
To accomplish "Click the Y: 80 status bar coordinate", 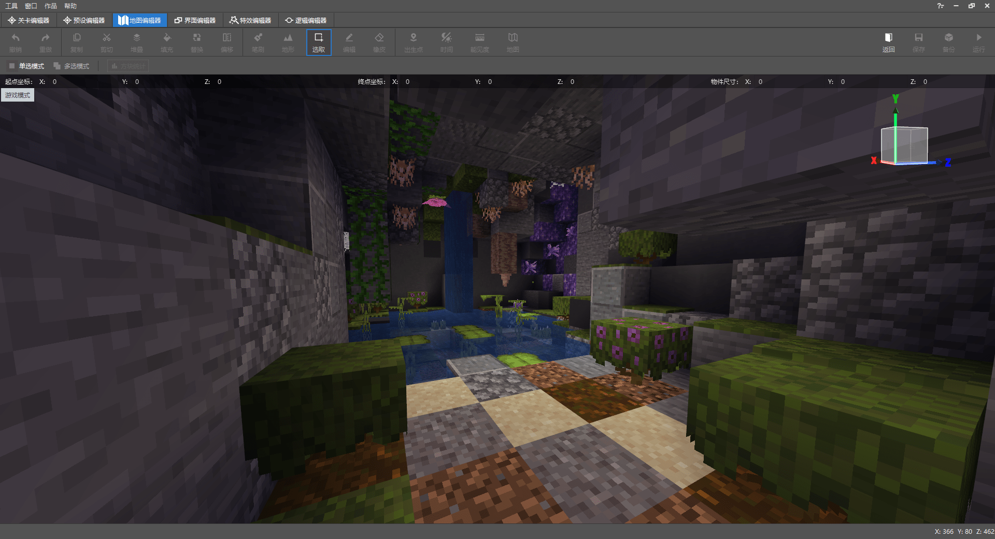I will click(965, 531).
